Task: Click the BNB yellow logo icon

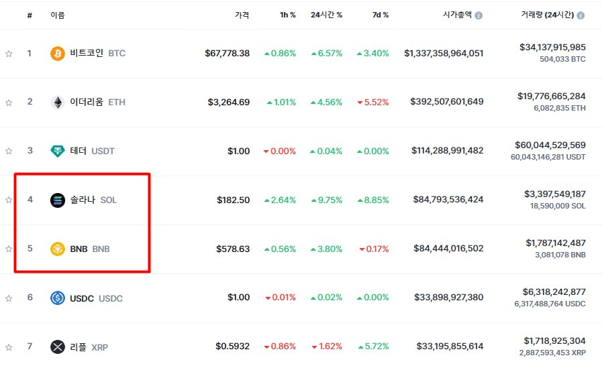Action: pyautogui.click(x=58, y=249)
